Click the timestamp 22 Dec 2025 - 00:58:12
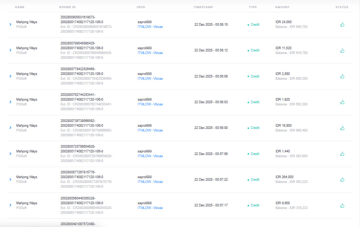This screenshot has width=360, height=227. coord(211,50)
